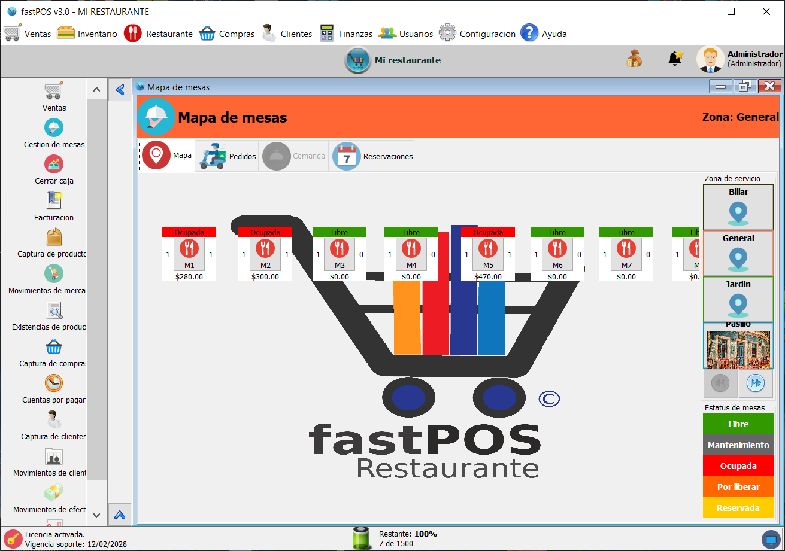Open the Restaurante module from the top toolbar
The height and width of the screenshot is (551, 785).
click(157, 34)
